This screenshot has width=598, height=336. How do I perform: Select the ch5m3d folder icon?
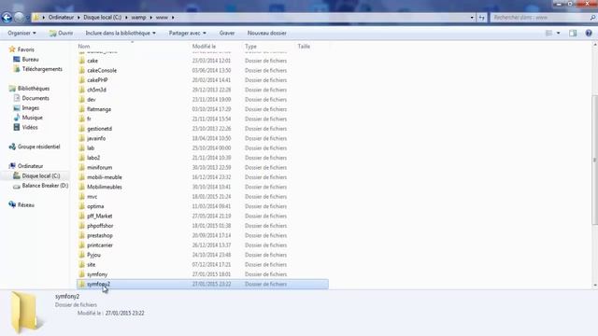(x=81, y=90)
